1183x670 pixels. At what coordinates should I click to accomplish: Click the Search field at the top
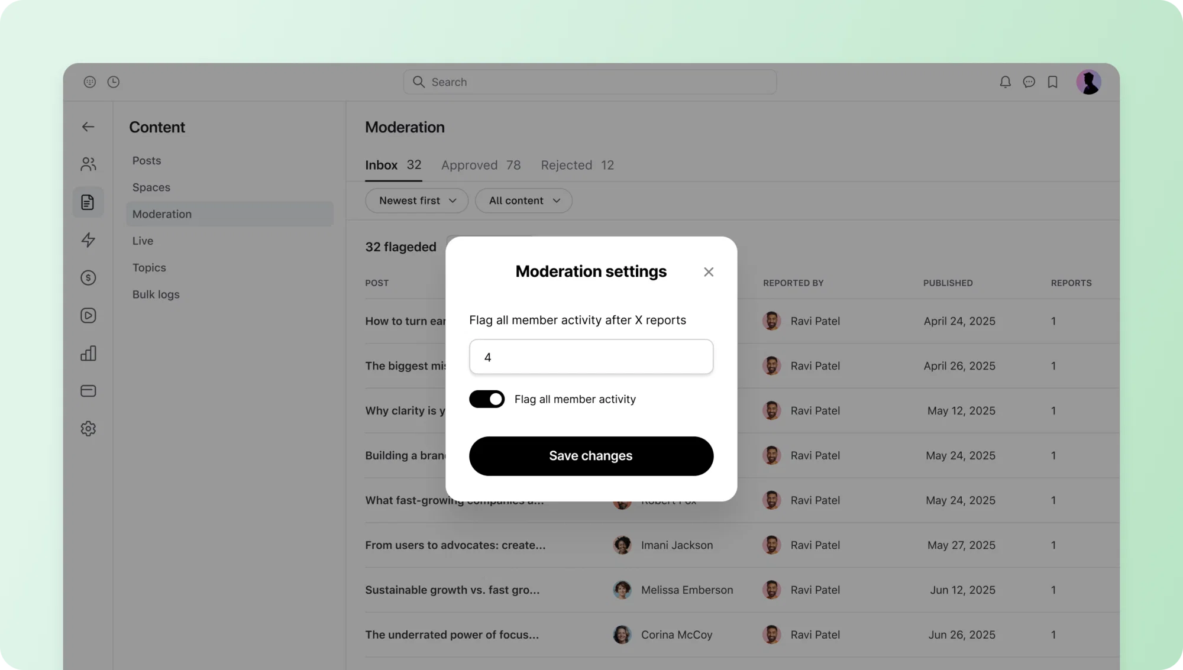[590, 82]
